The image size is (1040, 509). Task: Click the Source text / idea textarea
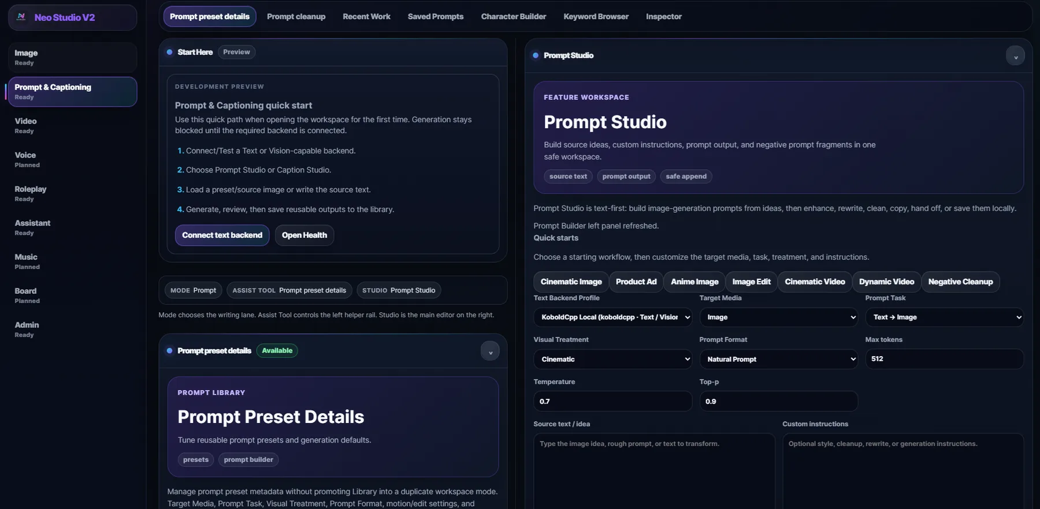(654, 471)
